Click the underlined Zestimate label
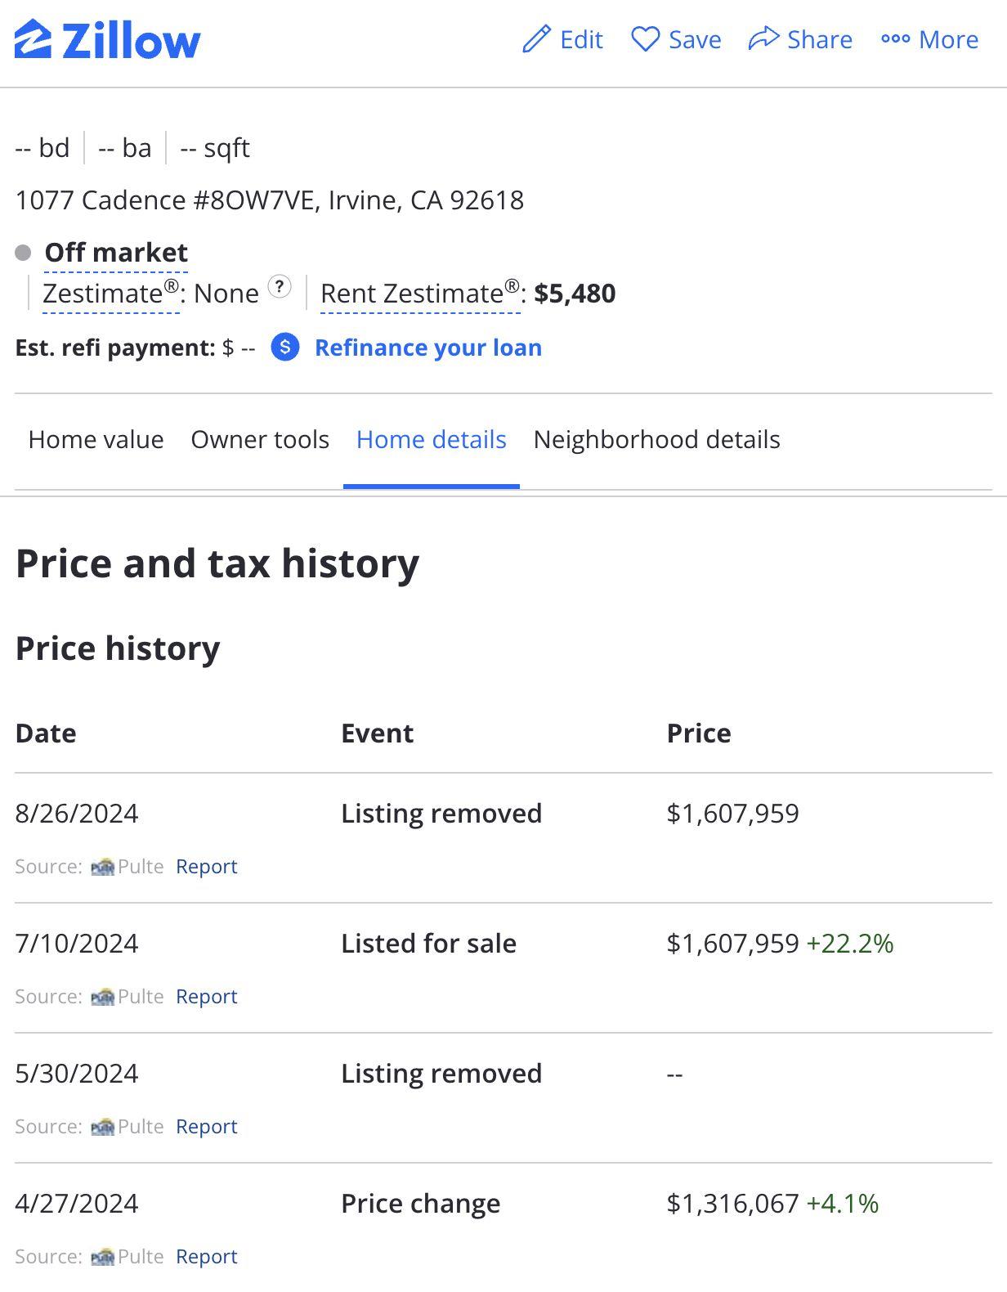 [x=110, y=294]
